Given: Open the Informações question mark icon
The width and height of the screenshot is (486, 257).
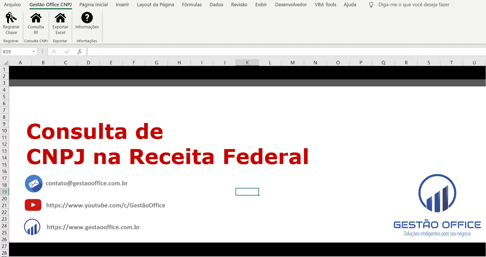Looking at the screenshot, I should [x=87, y=18].
